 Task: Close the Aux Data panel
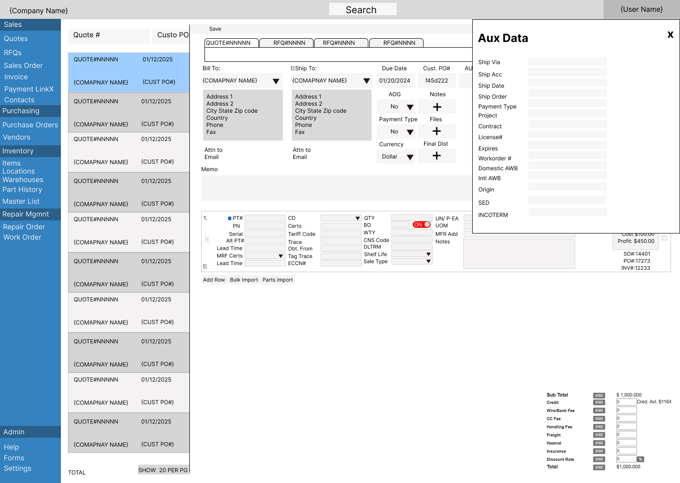[670, 34]
